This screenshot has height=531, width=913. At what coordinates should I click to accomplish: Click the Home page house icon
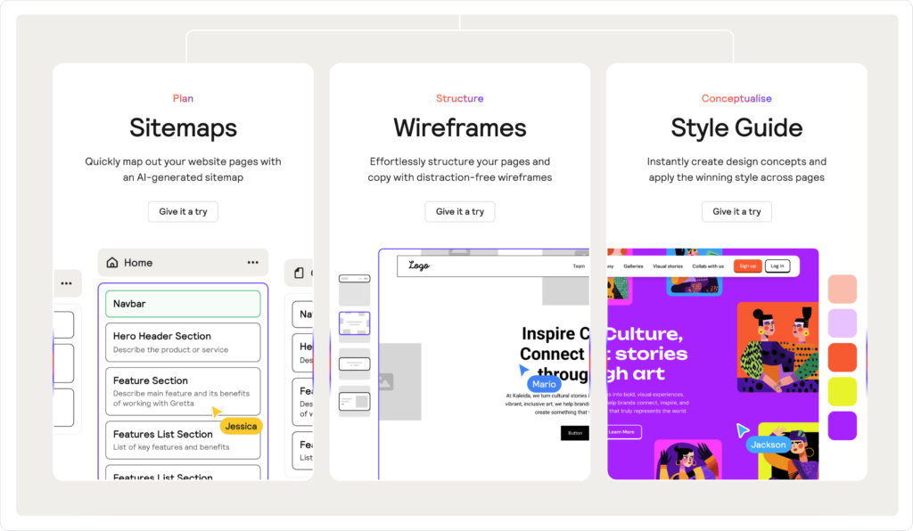point(112,263)
